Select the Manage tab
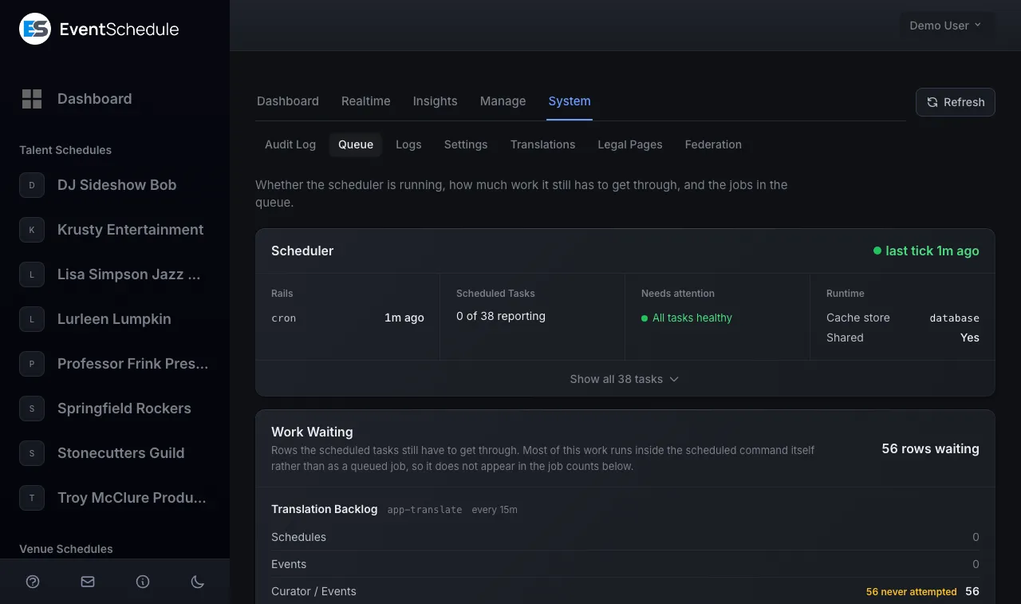 [x=503, y=101]
